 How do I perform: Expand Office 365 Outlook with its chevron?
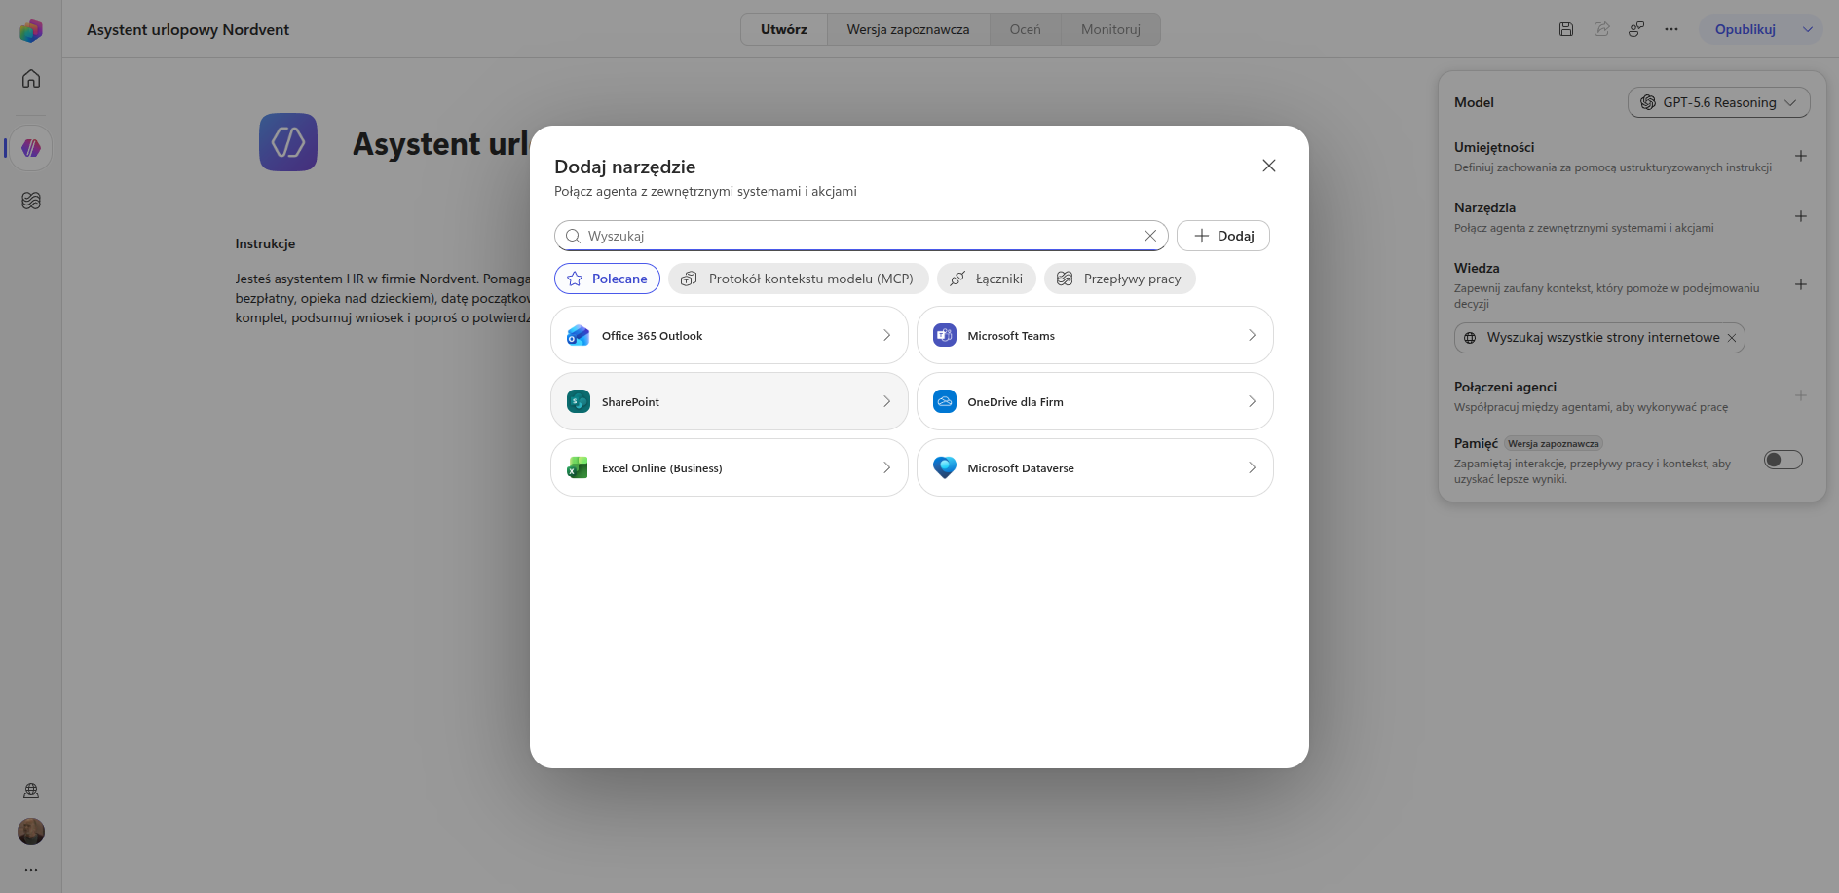pos(886,335)
